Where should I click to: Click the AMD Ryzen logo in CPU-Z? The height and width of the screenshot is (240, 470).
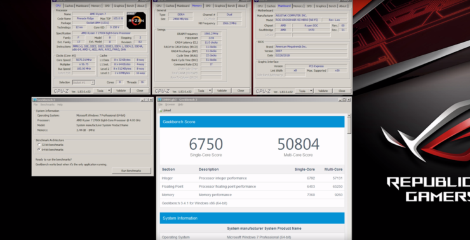(136, 21)
